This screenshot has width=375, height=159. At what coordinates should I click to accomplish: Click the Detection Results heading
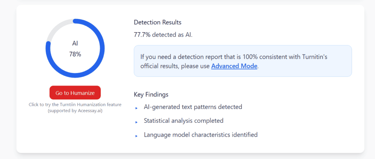click(157, 22)
